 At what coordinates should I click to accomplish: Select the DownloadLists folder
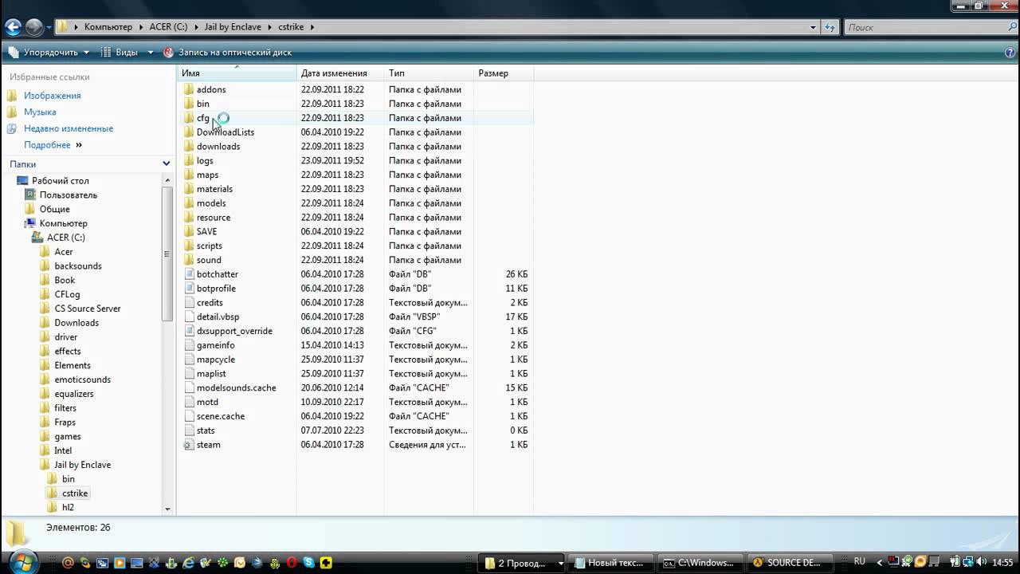point(226,132)
